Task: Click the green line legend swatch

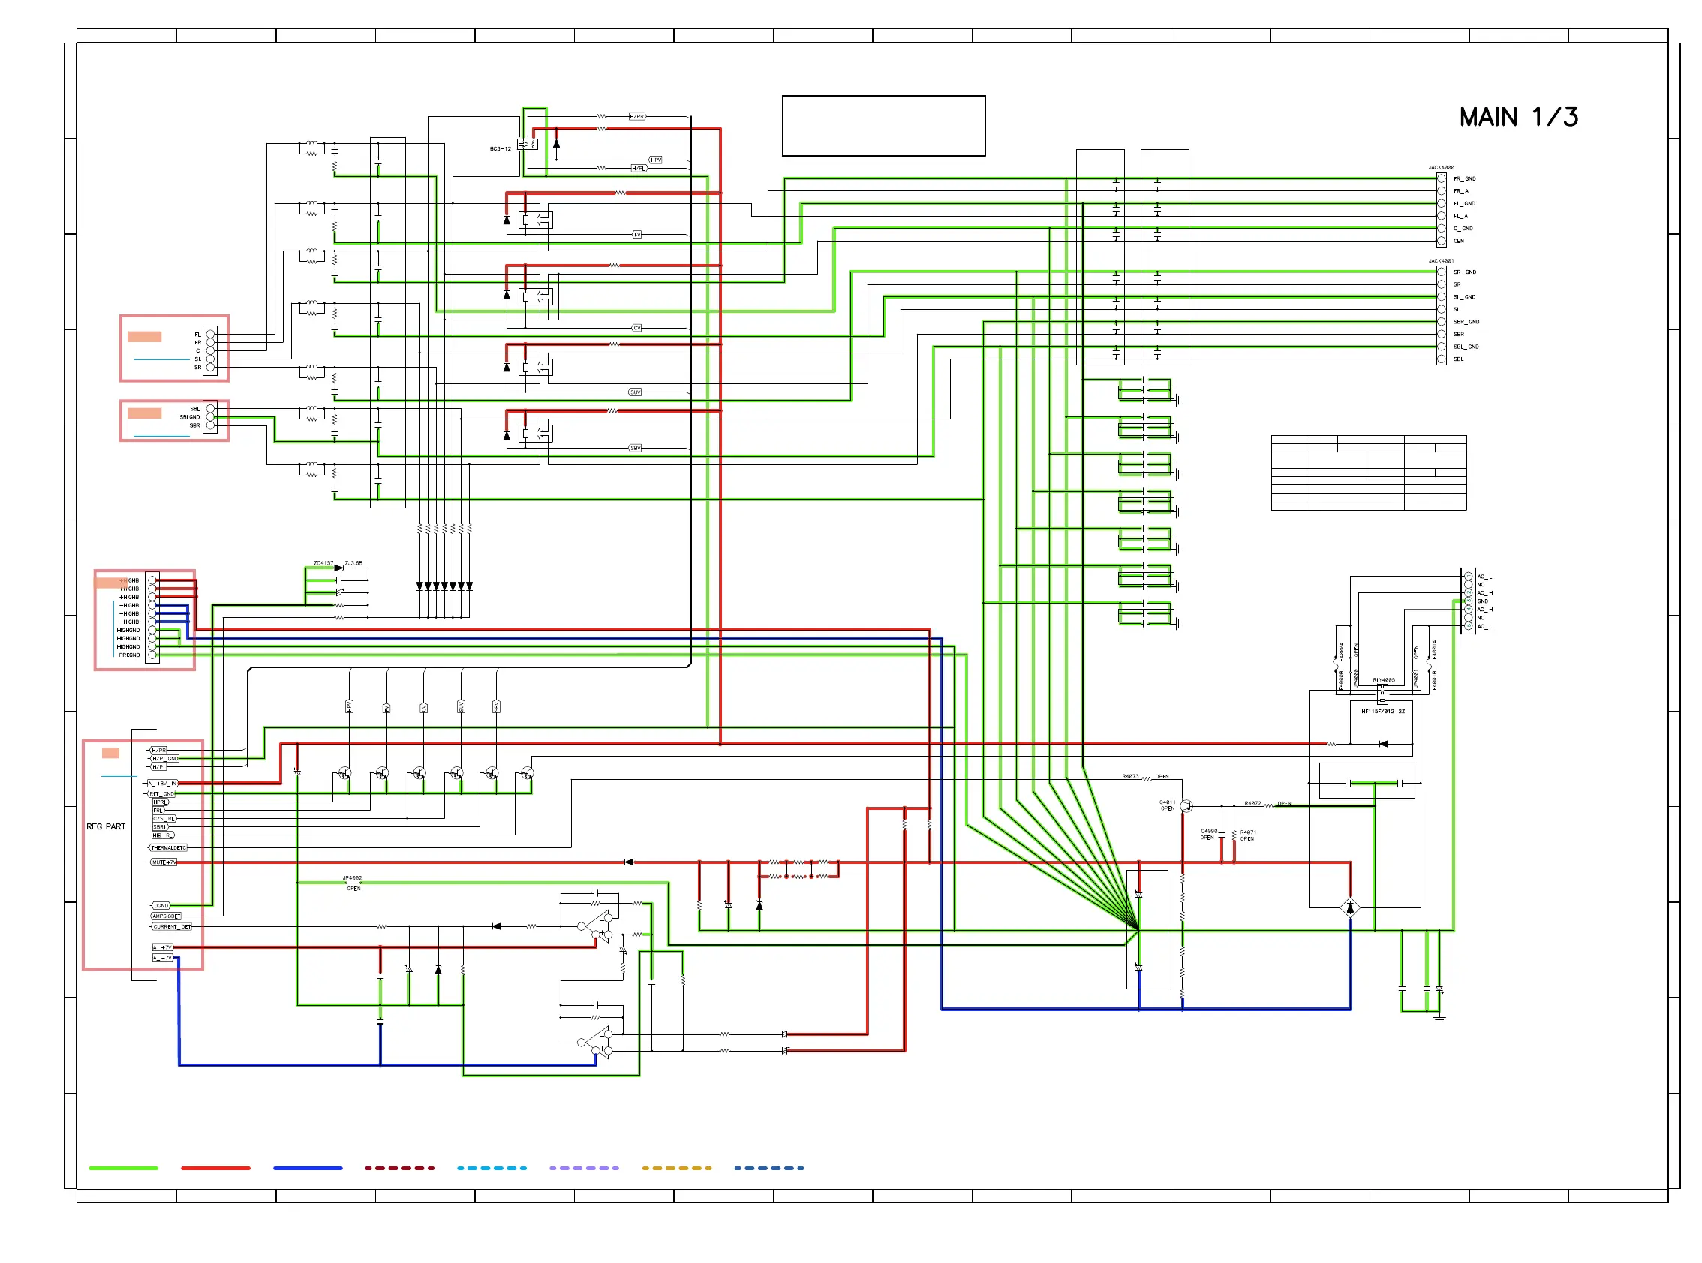Action: click(x=123, y=1168)
